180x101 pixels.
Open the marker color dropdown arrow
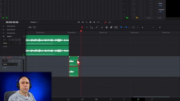[129, 27]
